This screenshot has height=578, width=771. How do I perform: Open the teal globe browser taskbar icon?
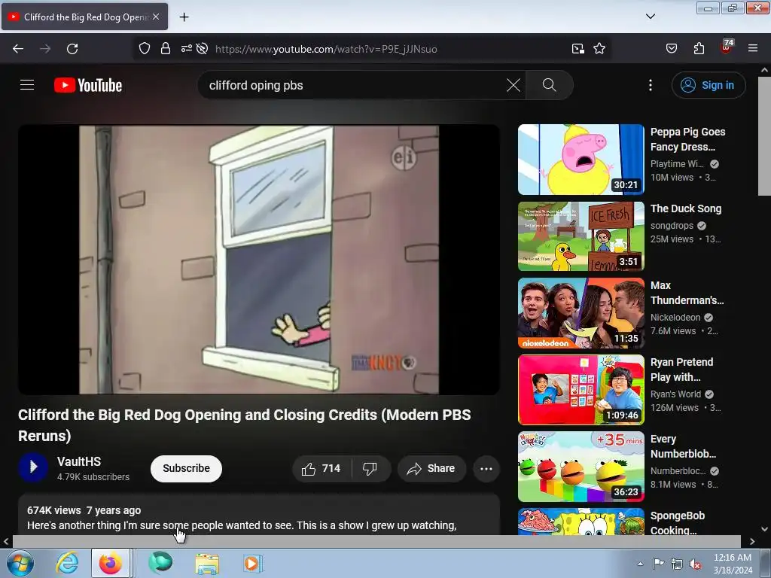coord(161,563)
